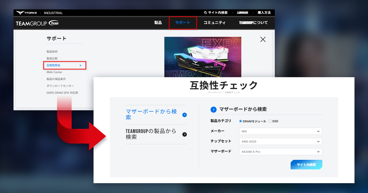Open the マザーボード dropdown showing A520M-A Pro
The width and height of the screenshot is (368, 193).
coord(281,152)
